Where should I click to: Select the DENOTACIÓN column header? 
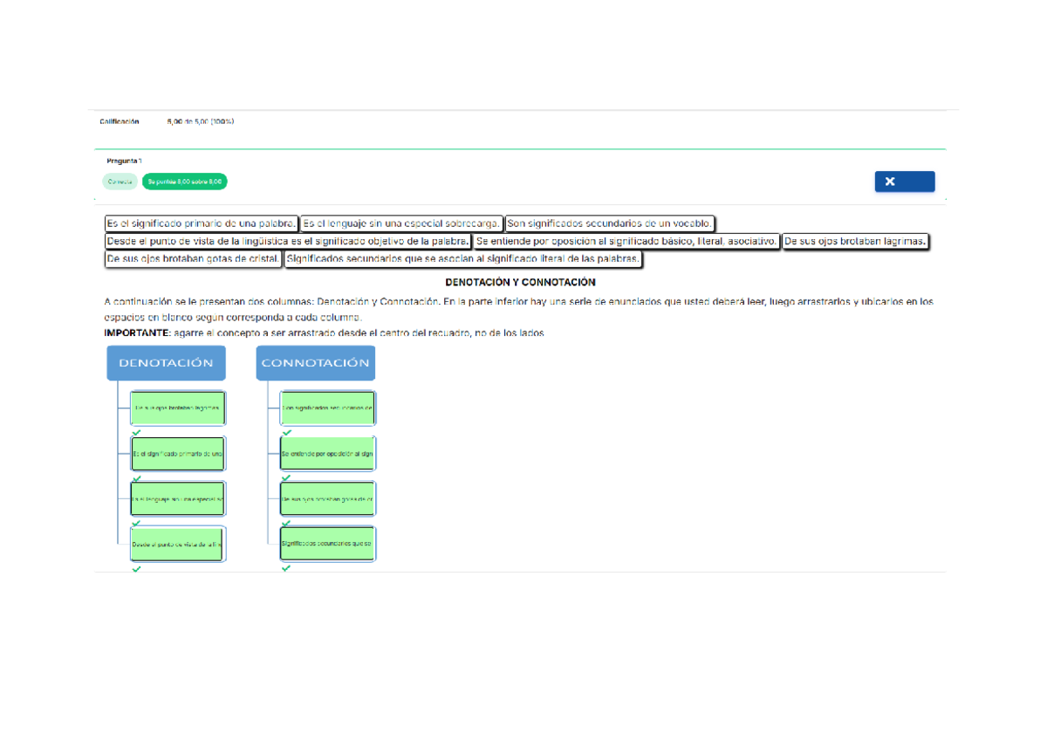point(166,363)
